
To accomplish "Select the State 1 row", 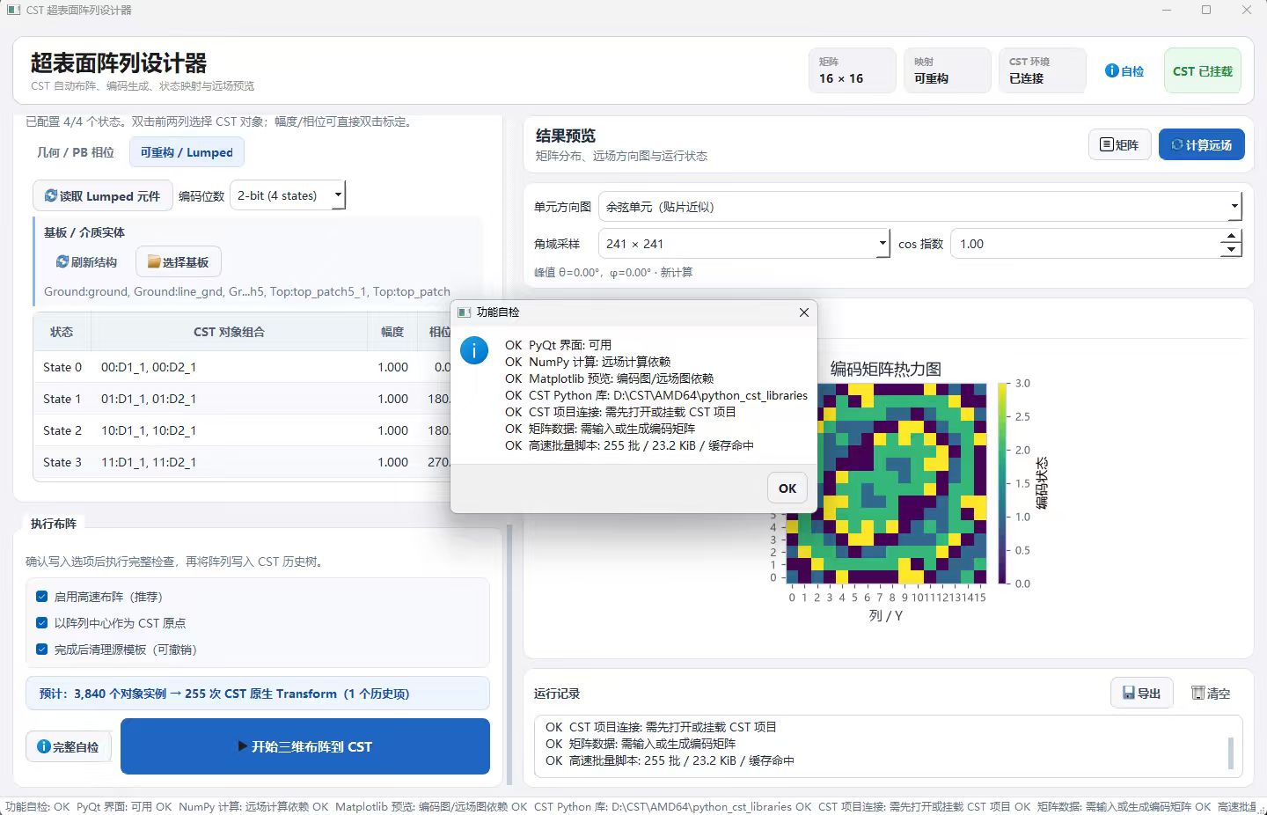I will (242, 399).
